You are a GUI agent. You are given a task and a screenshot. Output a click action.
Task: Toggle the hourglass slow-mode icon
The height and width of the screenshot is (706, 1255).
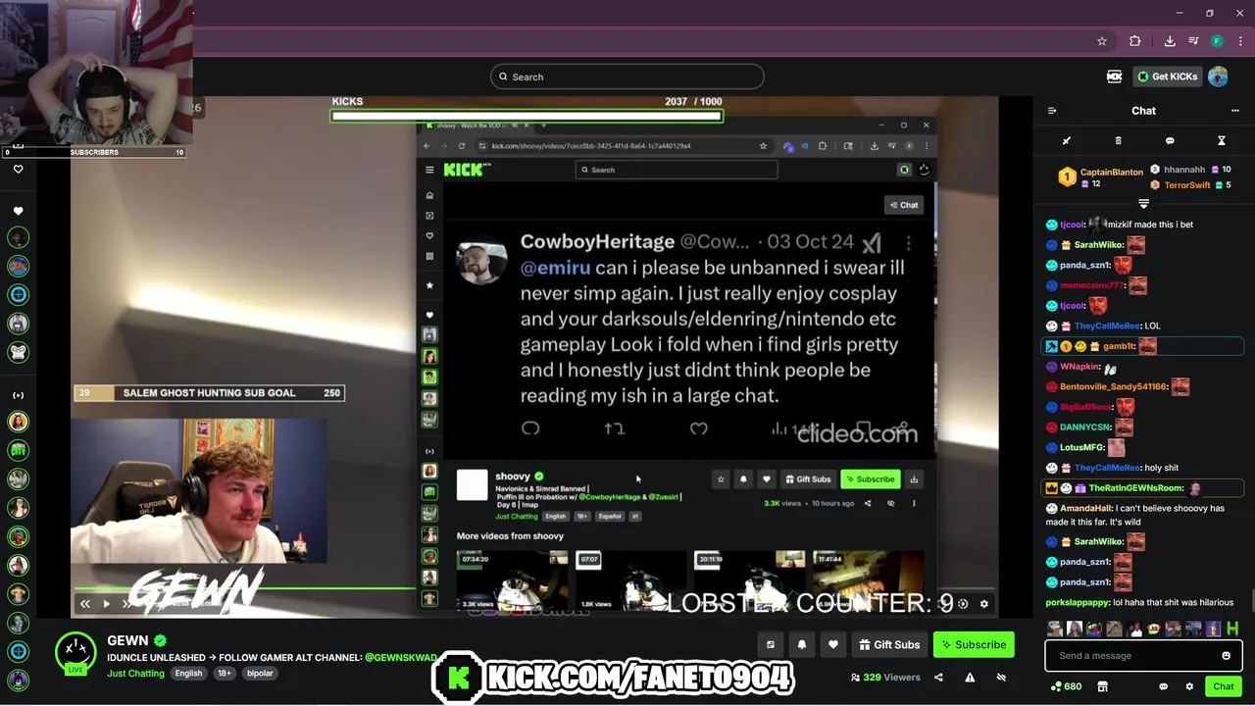point(1222,141)
